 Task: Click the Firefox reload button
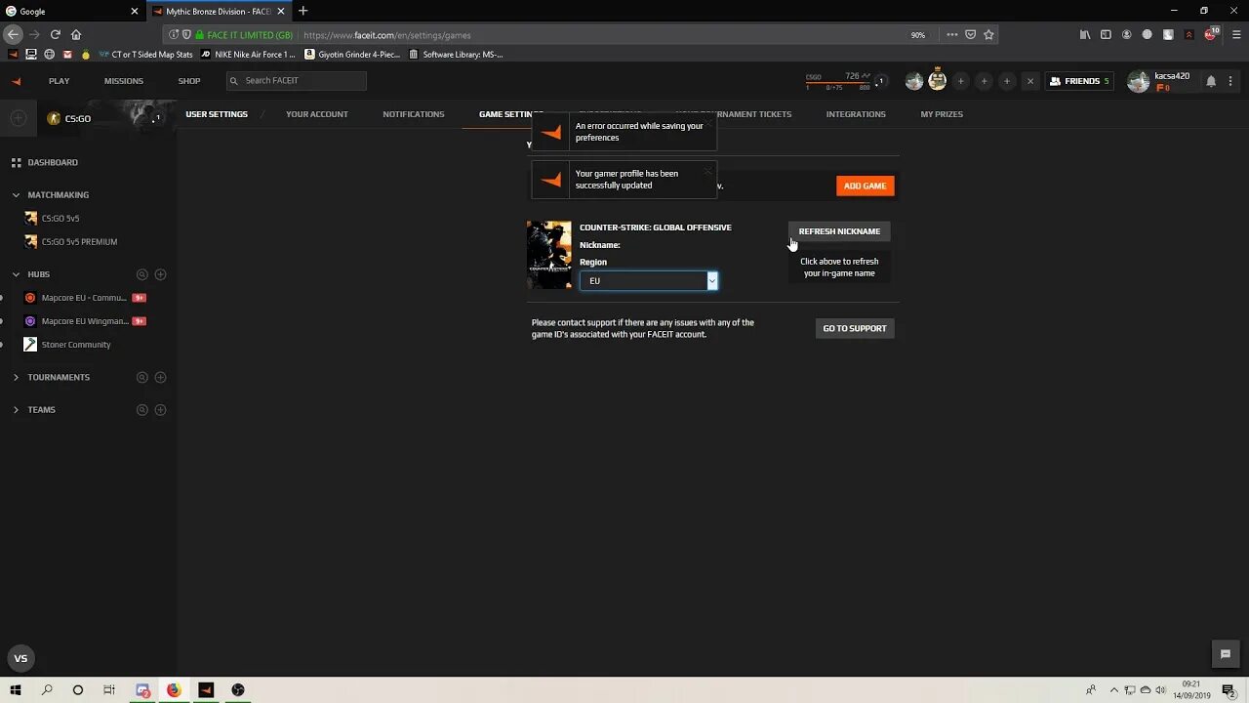tap(56, 34)
